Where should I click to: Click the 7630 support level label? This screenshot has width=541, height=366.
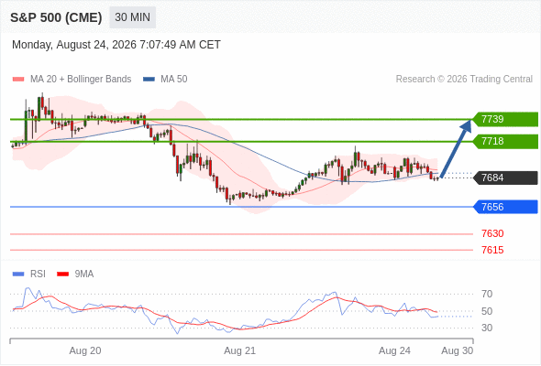(x=492, y=234)
